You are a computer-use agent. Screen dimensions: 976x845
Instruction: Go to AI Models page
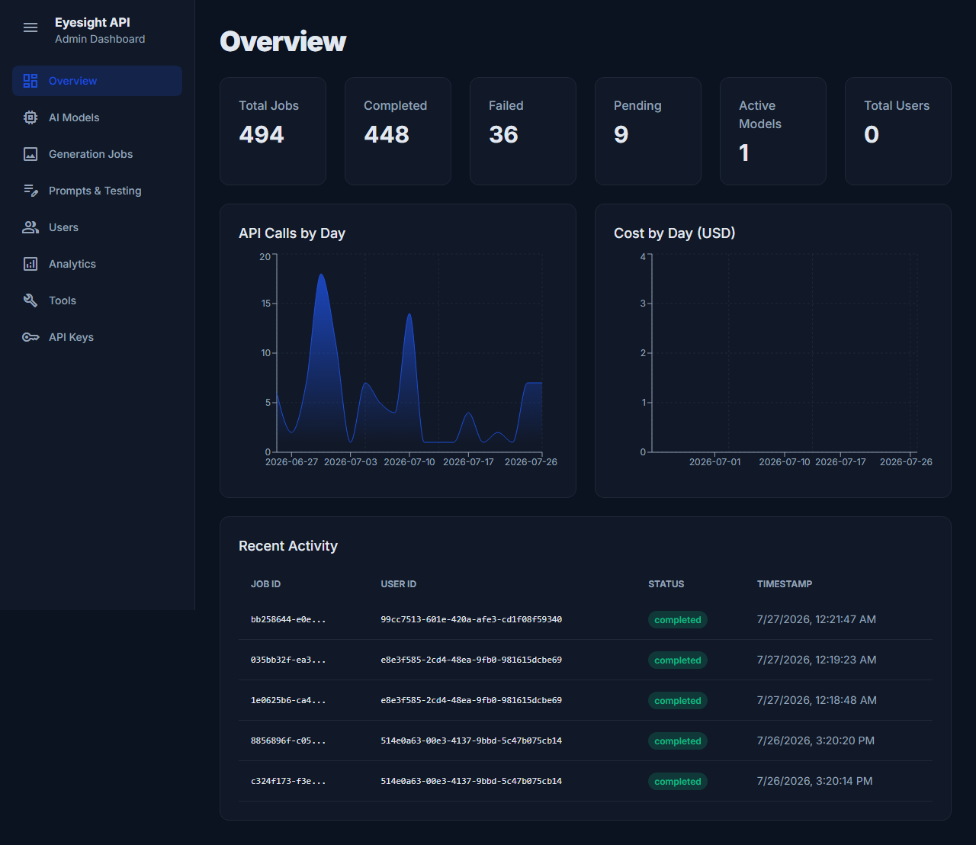97,117
